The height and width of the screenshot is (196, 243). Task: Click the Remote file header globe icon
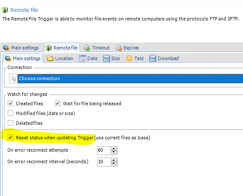[x=5, y=10]
